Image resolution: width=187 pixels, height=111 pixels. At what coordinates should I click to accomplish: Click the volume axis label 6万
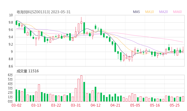pos(10,75)
